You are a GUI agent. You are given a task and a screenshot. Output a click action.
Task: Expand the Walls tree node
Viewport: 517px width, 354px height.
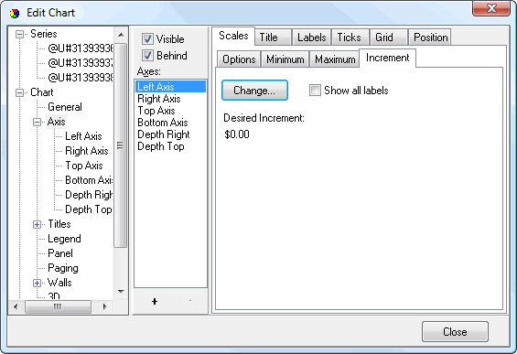click(37, 284)
